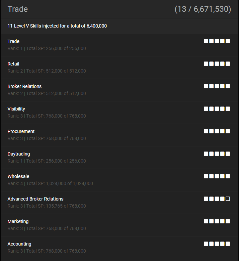Click the Accounting level squares
This screenshot has width=239, height=261.
[217, 244]
